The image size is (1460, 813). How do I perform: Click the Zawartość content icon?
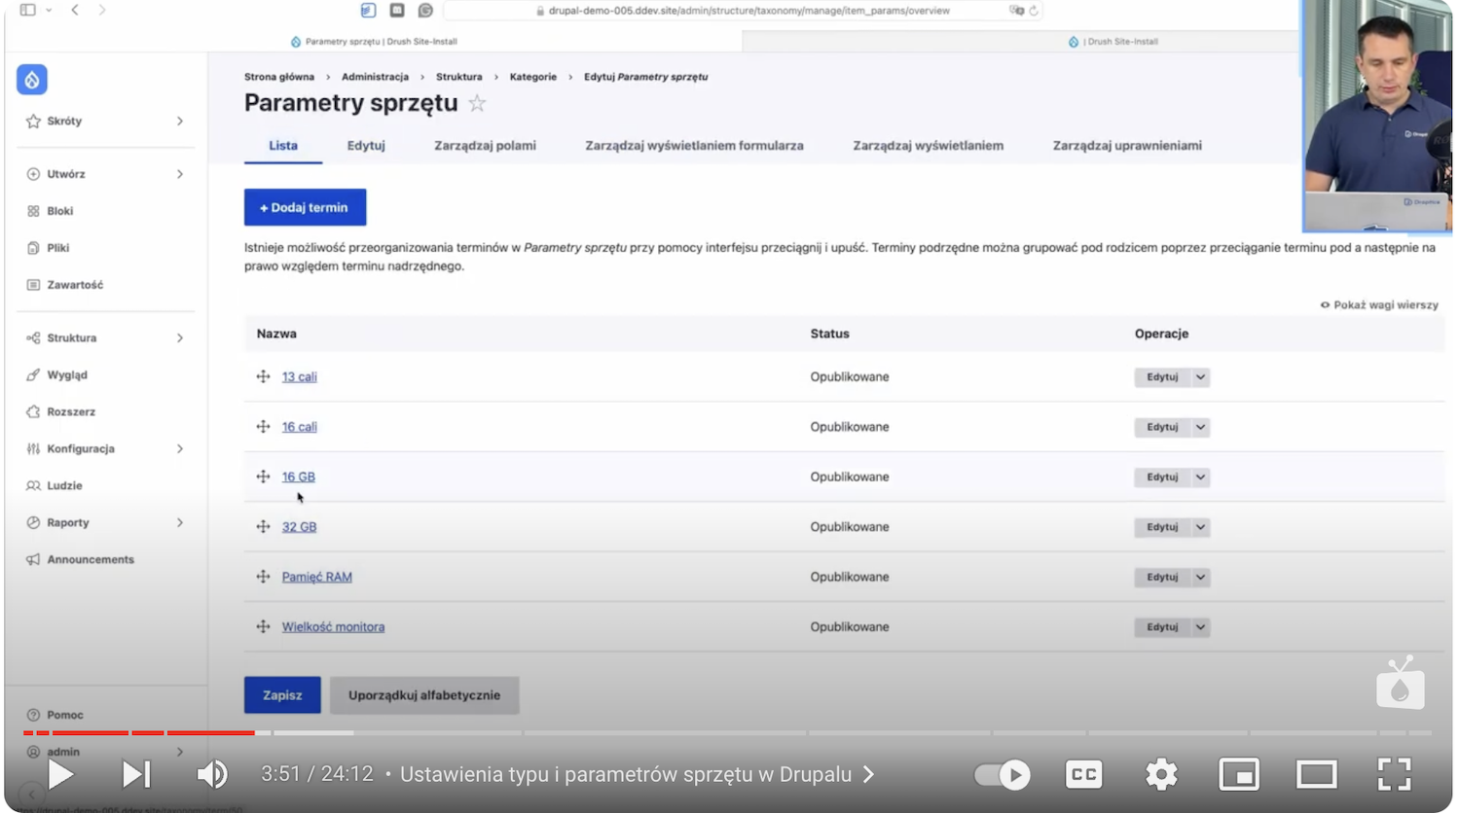tap(33, 285)
